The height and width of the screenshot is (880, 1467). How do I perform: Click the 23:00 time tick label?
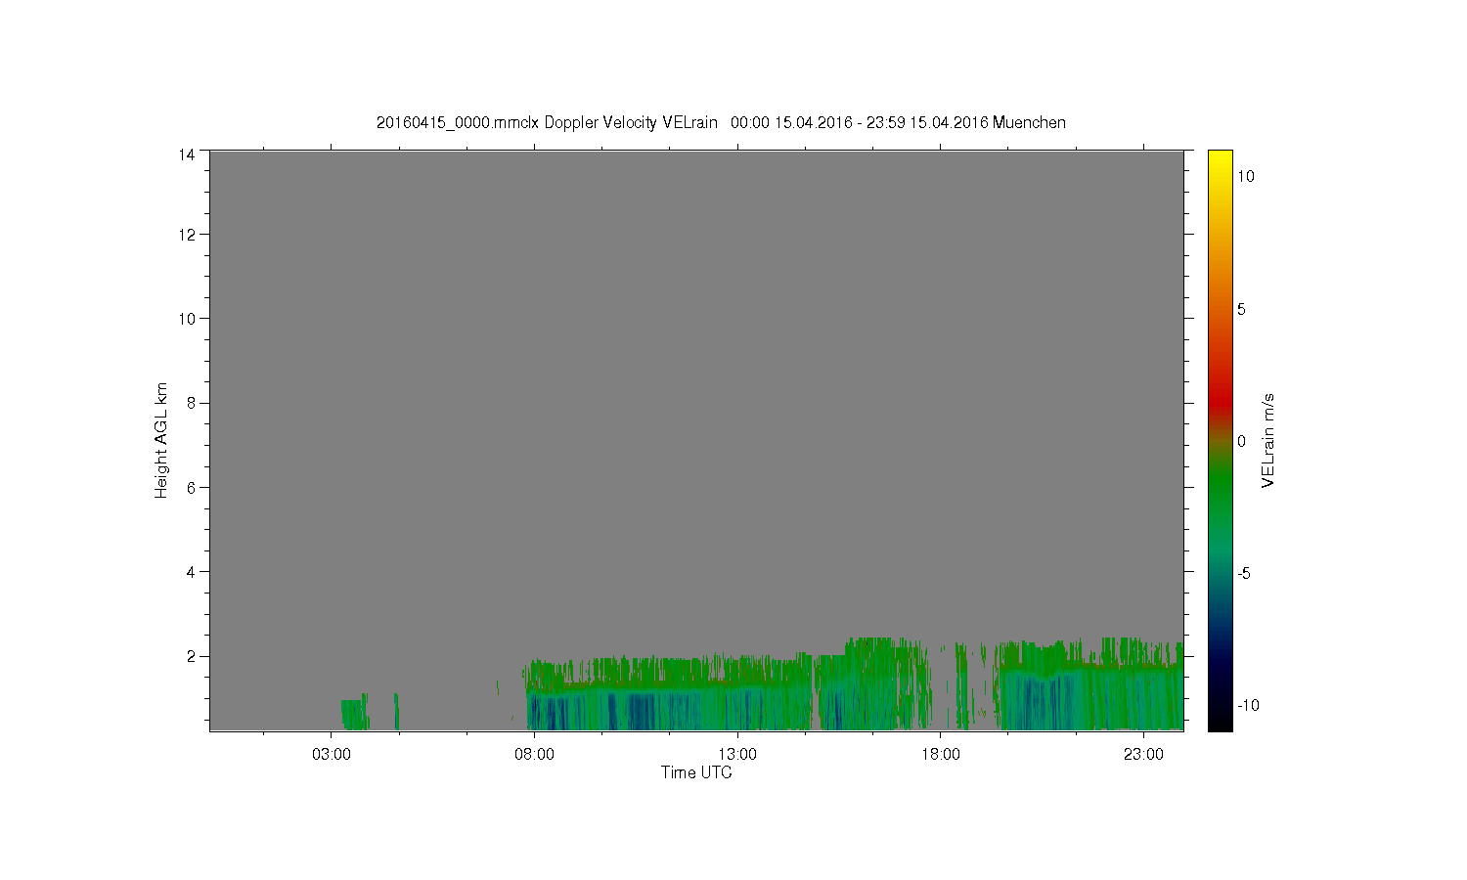tap(1143, 755)
